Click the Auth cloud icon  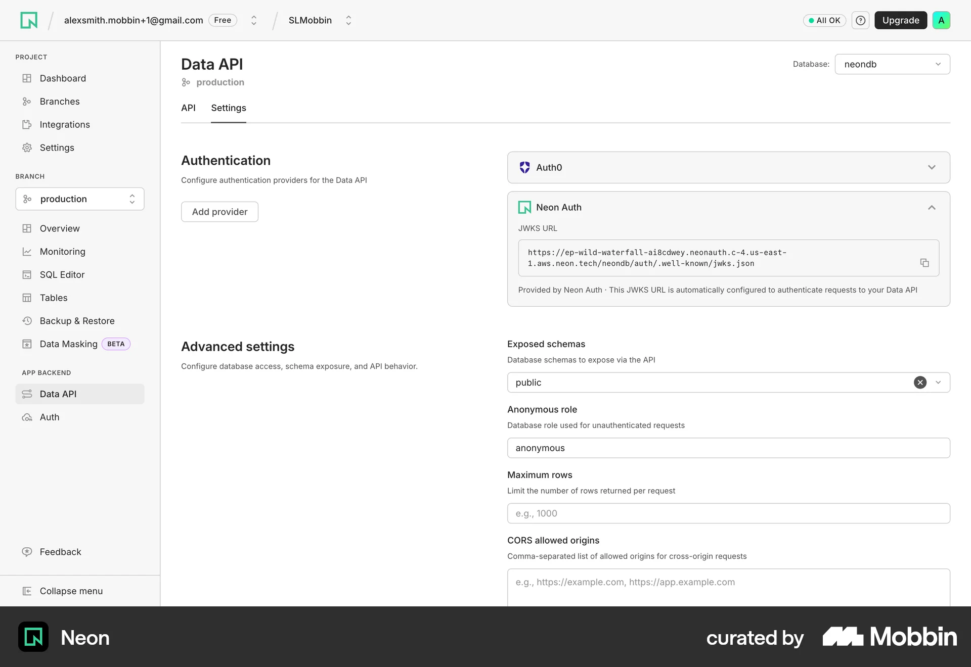[27, 417]
